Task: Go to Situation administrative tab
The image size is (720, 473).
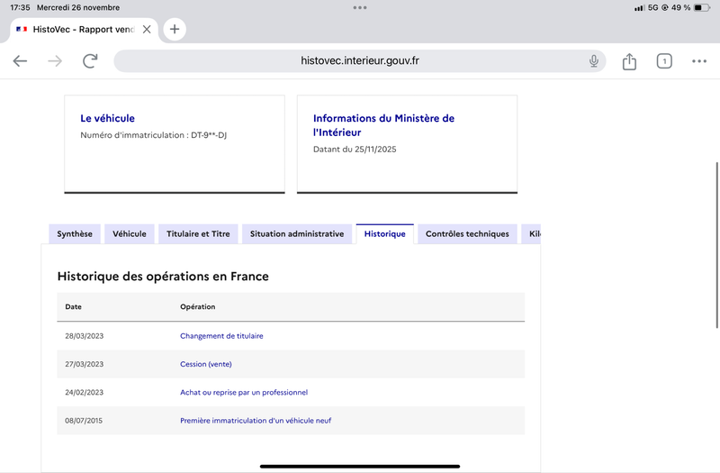Action: (x=297, y=234)
